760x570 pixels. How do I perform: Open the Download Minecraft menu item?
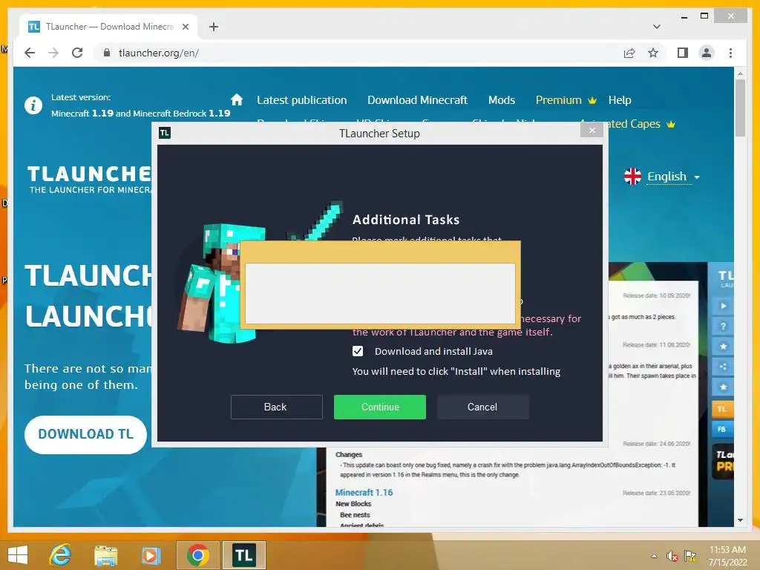coord(417,100)
